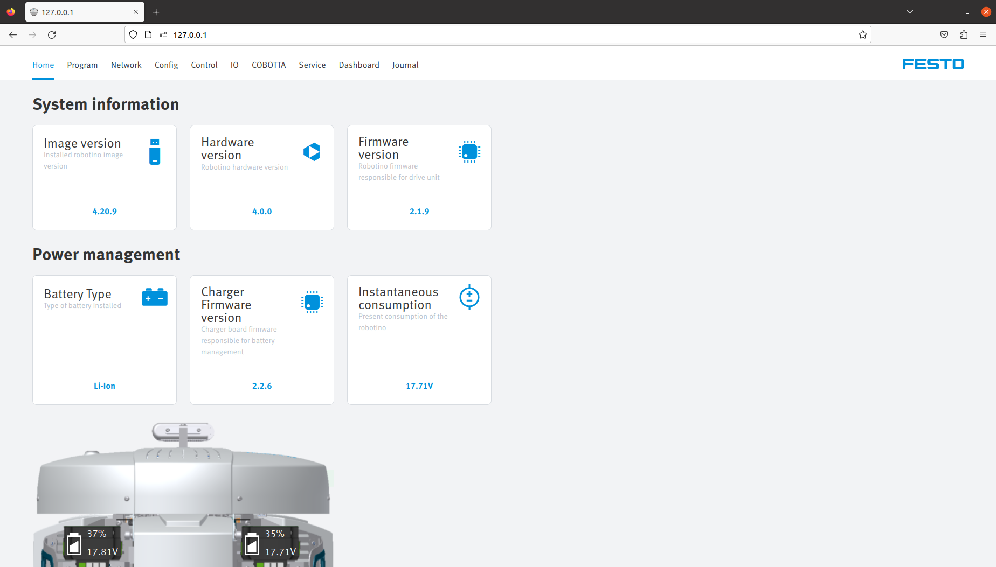Click the battery icon in Battery Type card
The image size is (996, 567).
[155, 297]
